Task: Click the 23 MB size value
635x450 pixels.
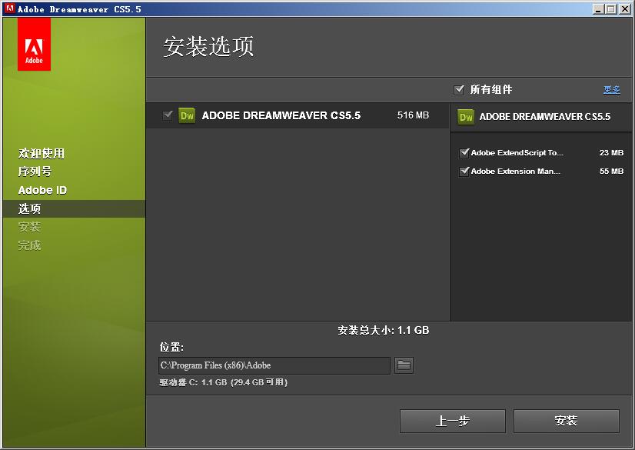Action: (x=611, y=153)
